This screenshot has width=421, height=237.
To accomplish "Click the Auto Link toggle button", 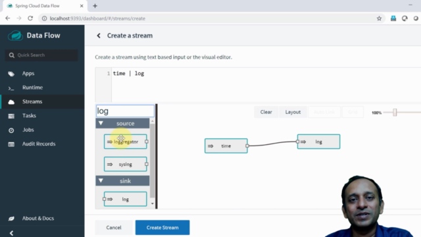I will [324, 112].
